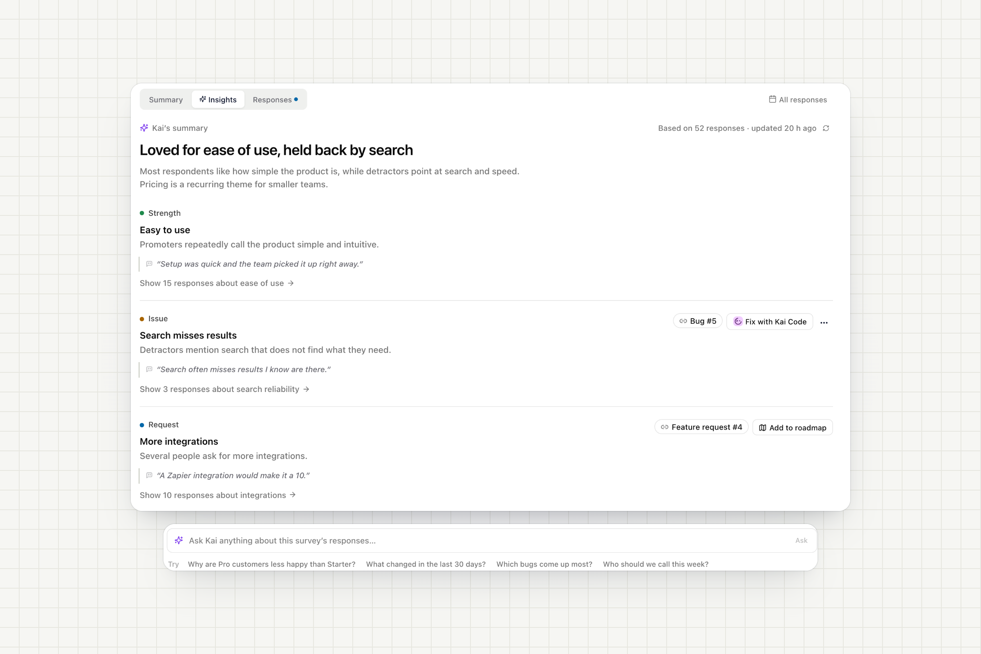Select the Insights tab
This screenshot has height=654, width=981.
pos(218,100)
